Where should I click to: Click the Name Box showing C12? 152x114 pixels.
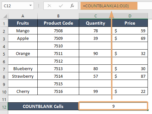[x=18, y=6]
